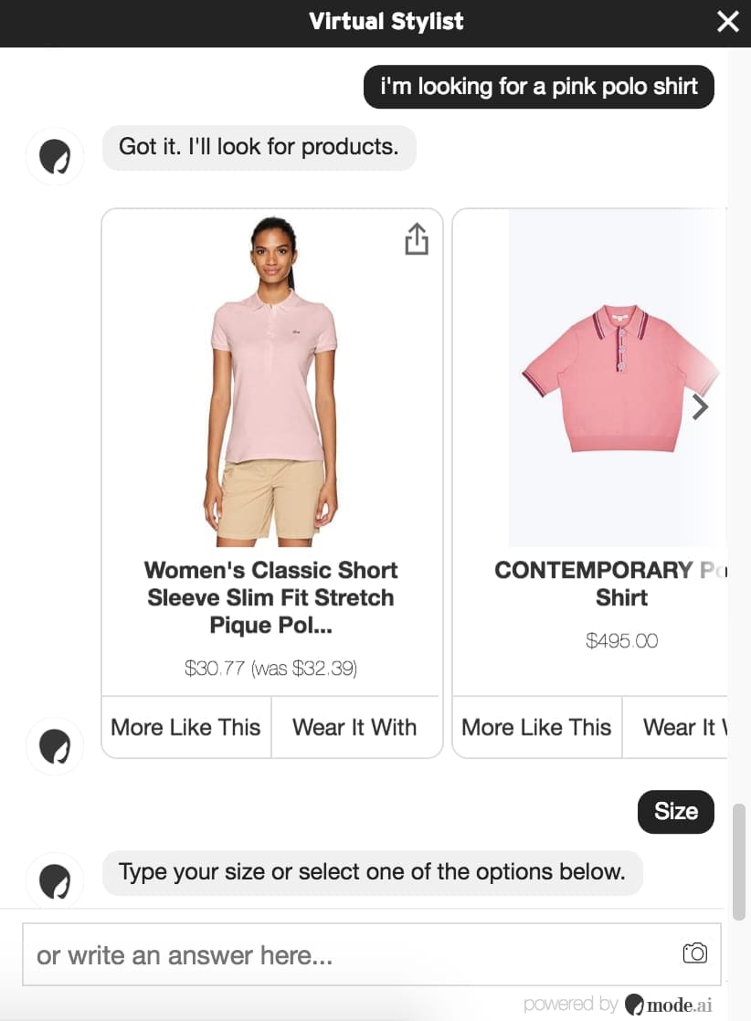Image resolution: width=751 pixels, height=1021 pixels.
Task: Click the stylist avatar beside 'Got it' message
Action: 55,156
